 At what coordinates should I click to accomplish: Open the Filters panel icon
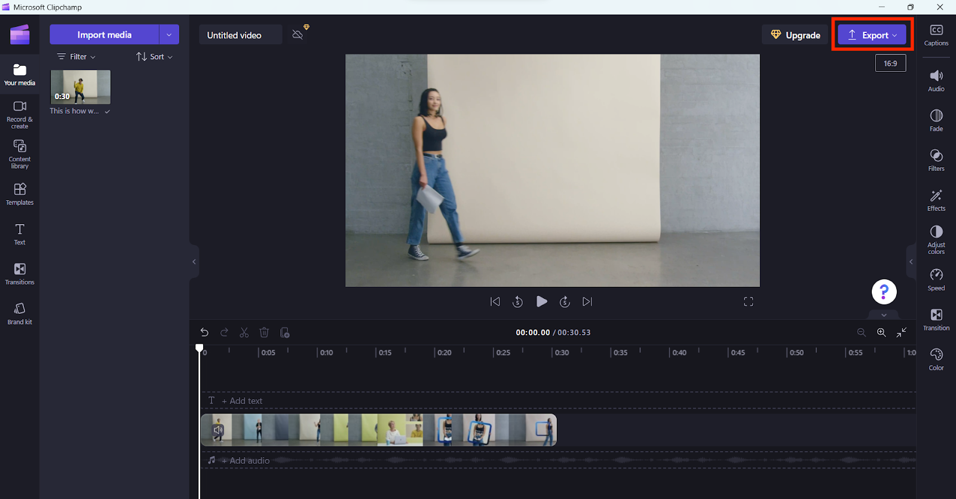point(936,160)
